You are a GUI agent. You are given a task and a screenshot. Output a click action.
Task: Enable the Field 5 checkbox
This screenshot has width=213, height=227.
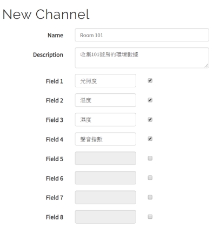tap(150, 158)
